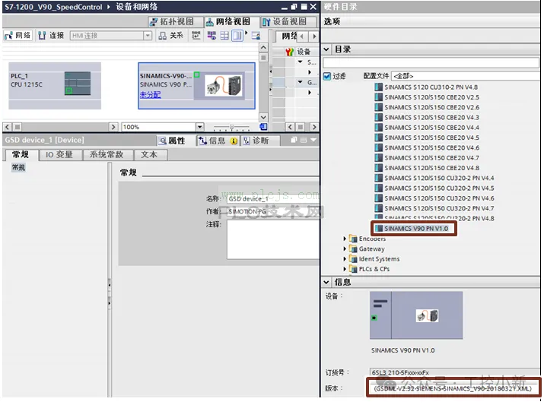Click the show address labels icon
This screenshot has height=405, width=544.
(196, 36)
